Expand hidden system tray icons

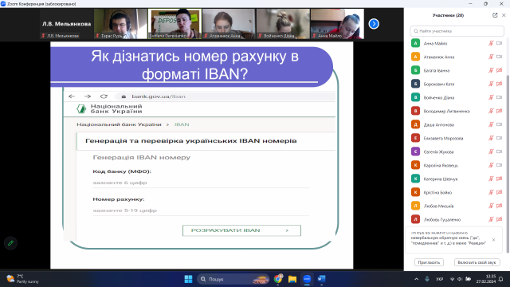[416, 279]
